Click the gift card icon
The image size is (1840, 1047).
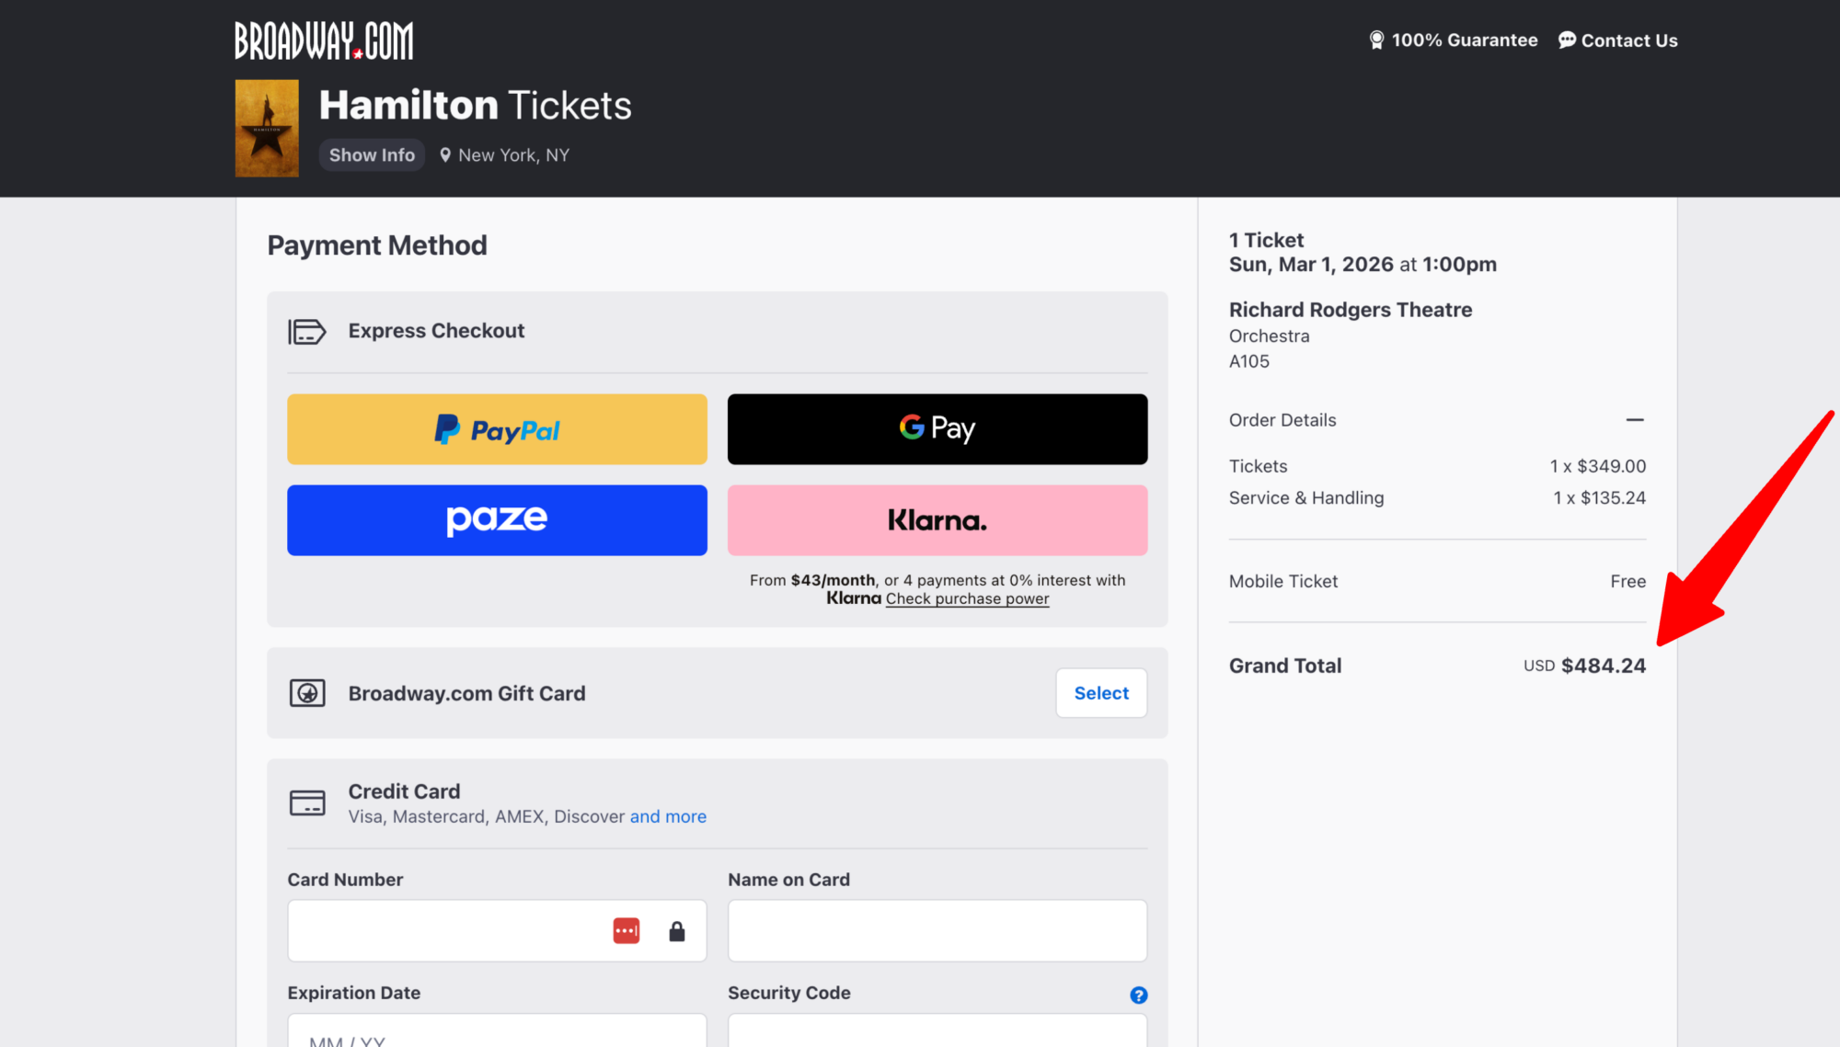point(307,693)
